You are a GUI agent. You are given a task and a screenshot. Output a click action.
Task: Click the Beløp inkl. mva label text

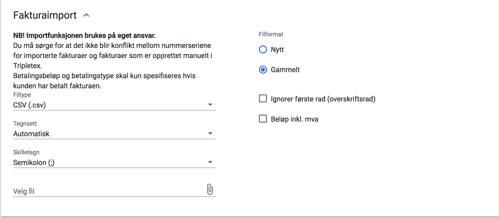click(x=295, y=119)
